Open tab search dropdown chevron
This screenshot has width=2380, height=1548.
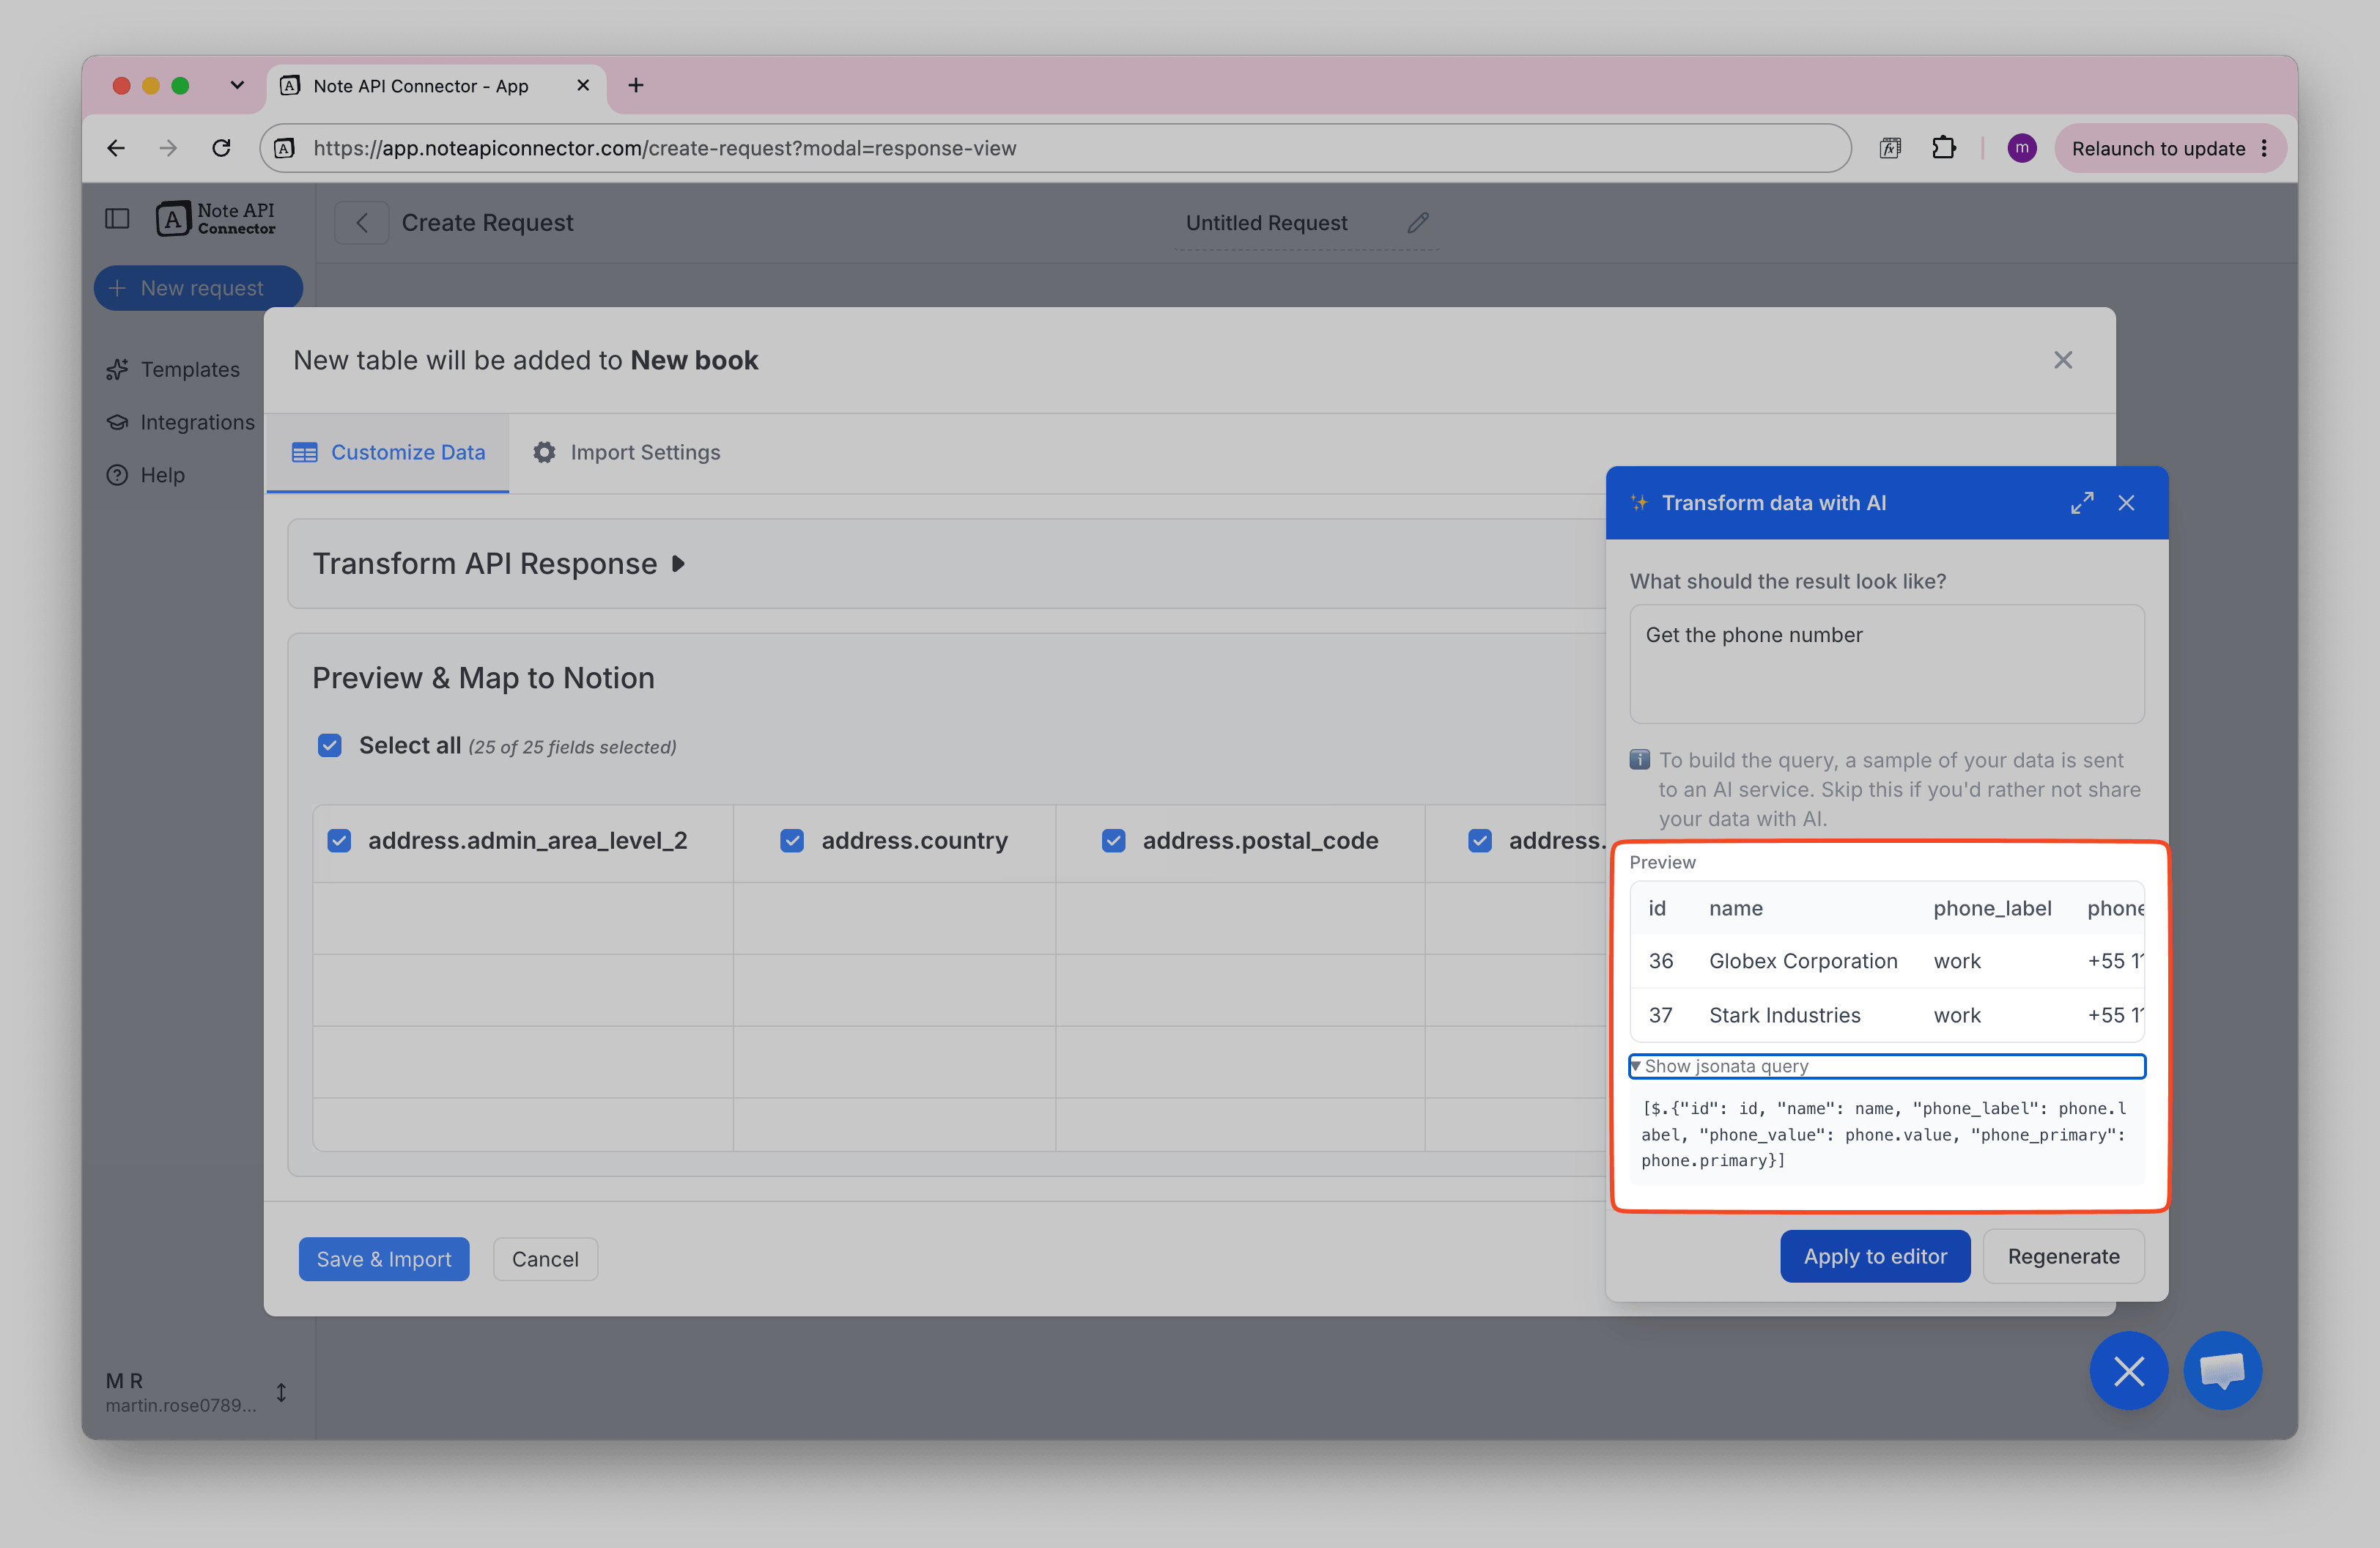(237, 85)
